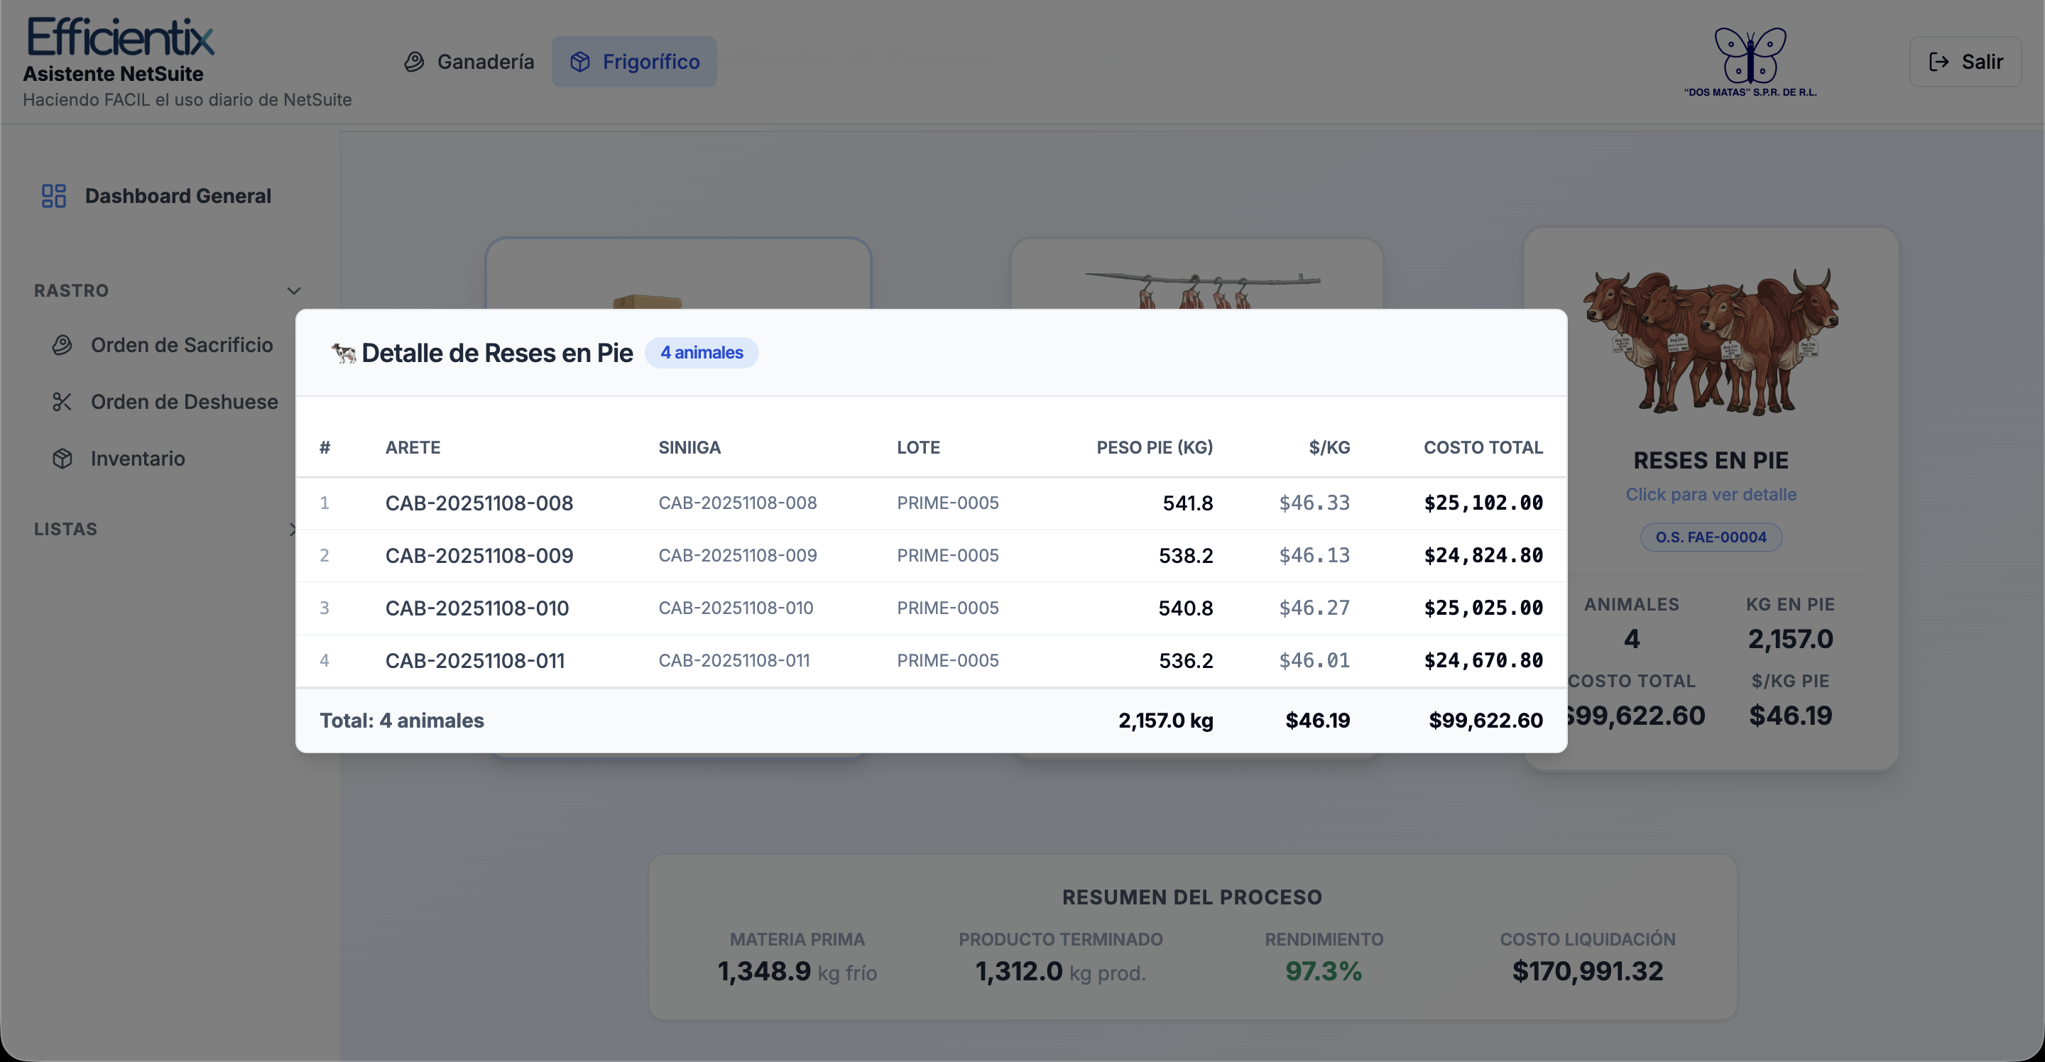Image resolution: width=2045 pixels, height=1062 pixels.
Task: Open Orden de Deshuese menu item
Action: point(165,403)
